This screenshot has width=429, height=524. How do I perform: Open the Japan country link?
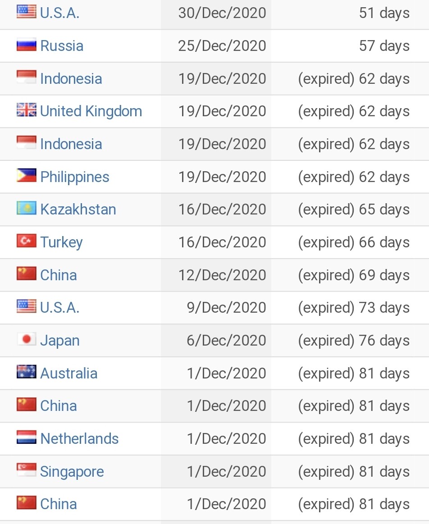pyautogui.click(x=60, y=341)
